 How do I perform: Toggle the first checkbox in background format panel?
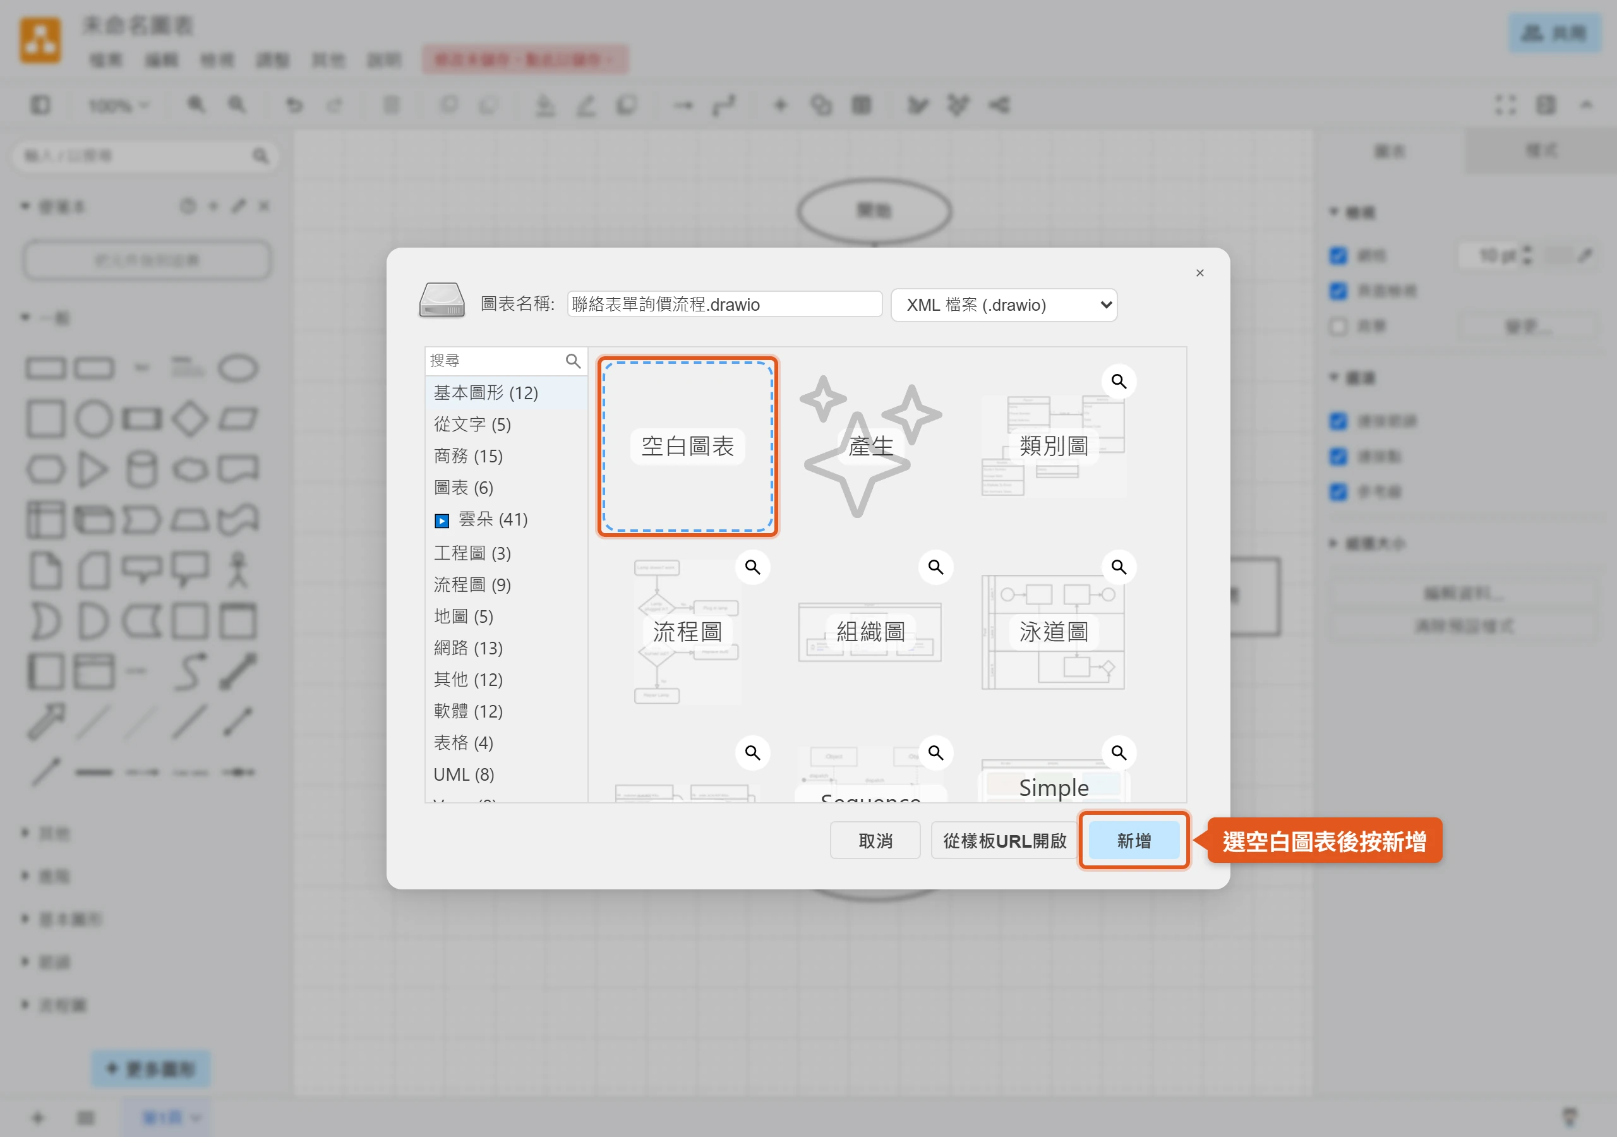tap(1338, 255)
